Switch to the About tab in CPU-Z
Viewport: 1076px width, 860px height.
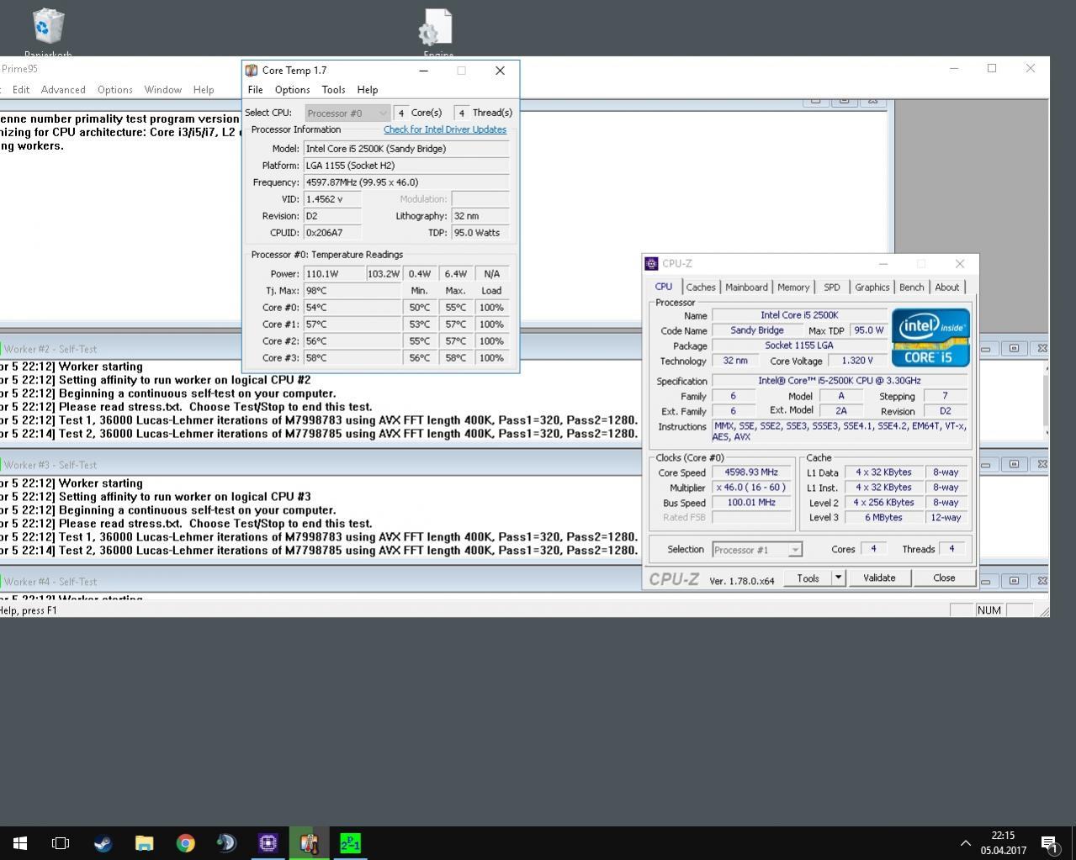point(946,288)
